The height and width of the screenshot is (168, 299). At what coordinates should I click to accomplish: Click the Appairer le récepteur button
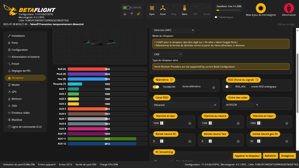click(247, 156)
